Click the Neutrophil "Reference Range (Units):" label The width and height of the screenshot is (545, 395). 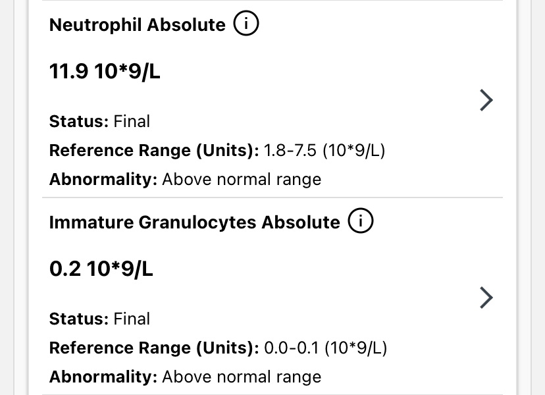154,151
